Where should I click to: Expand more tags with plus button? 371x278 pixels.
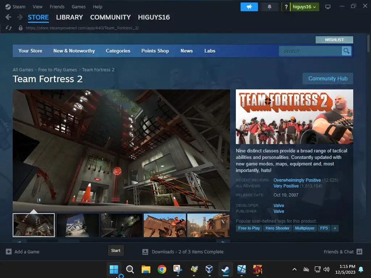335,228
